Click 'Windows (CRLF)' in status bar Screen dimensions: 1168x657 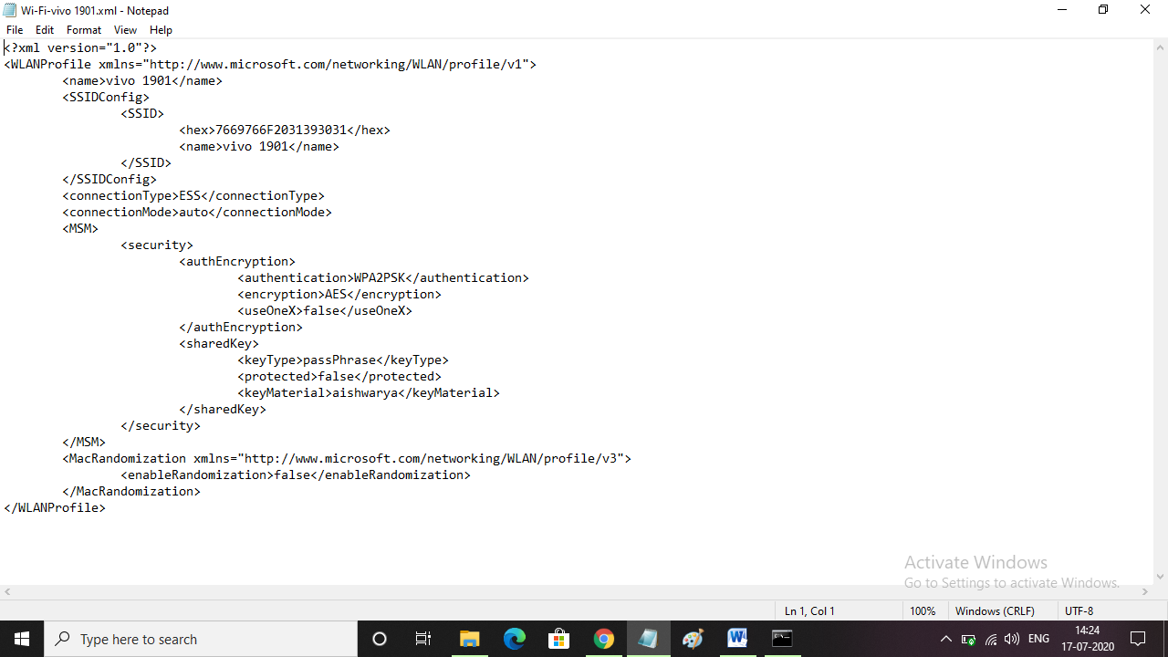[995, 610]
